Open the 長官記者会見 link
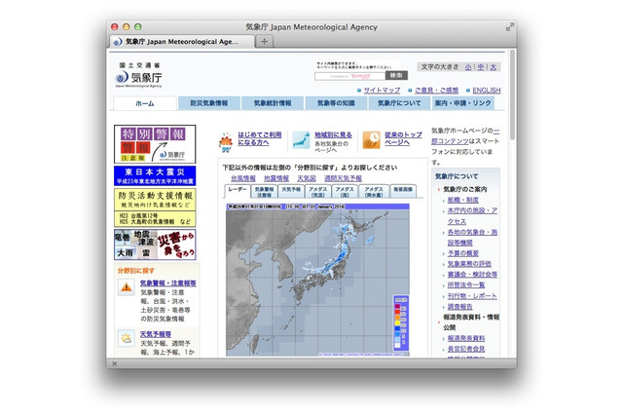The height and width of the screenshot is (415, 623). pyautogui.click(x=466, y=349)
